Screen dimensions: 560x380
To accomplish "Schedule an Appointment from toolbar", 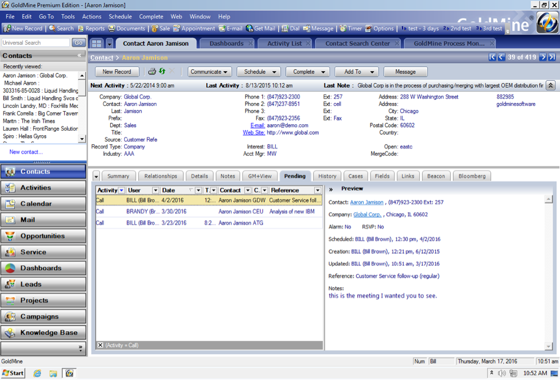I will (194, 29).
